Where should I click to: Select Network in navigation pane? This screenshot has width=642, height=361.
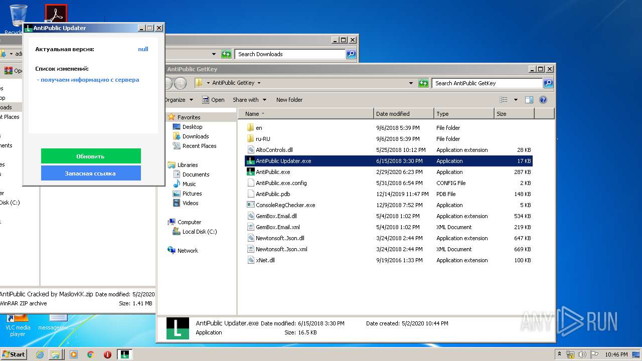coord(188,251)
